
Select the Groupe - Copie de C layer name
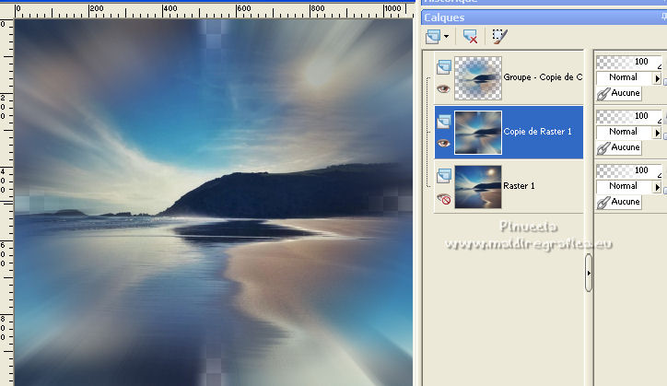[x=543, y=77]
